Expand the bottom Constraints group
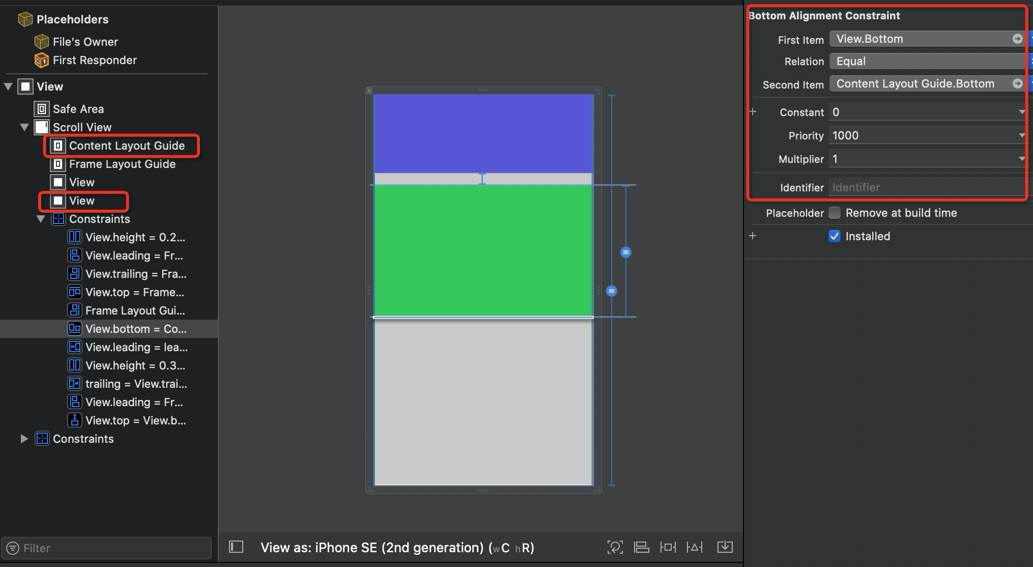 pos(24,439)
